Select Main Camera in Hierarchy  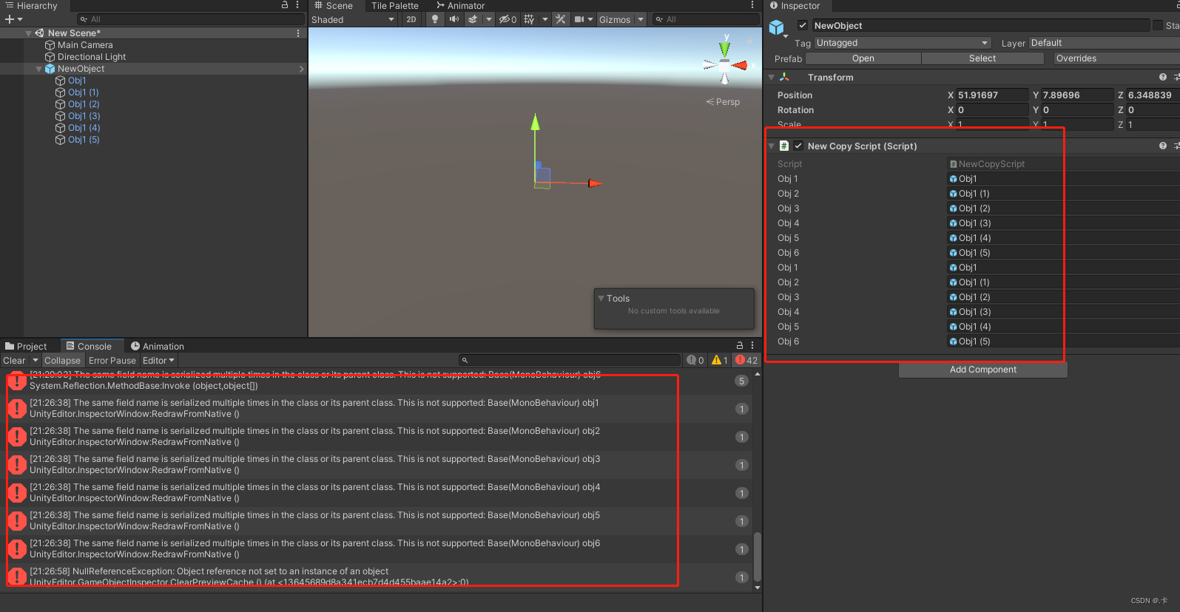coord(85,45)
